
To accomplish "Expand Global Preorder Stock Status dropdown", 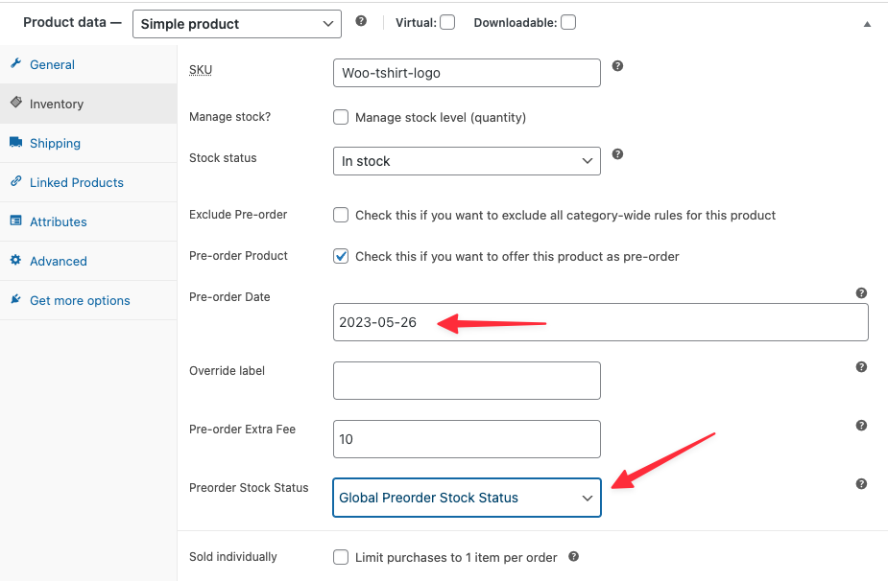I will (467, 498).
